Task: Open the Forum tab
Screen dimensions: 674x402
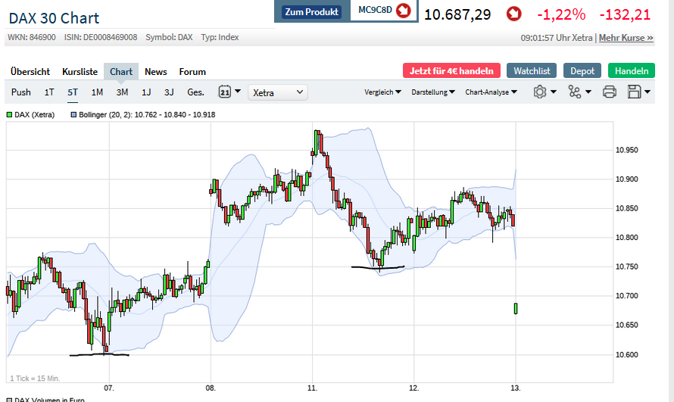Action: click(x=192, y=72)
